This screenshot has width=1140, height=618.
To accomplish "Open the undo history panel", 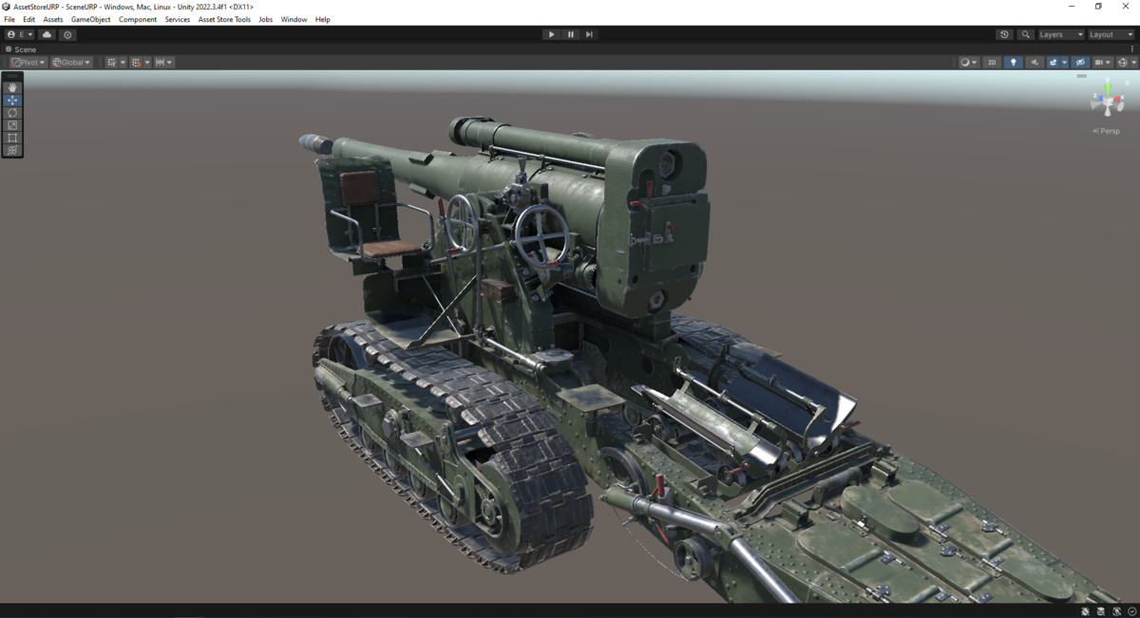I will coord(1004,34).
